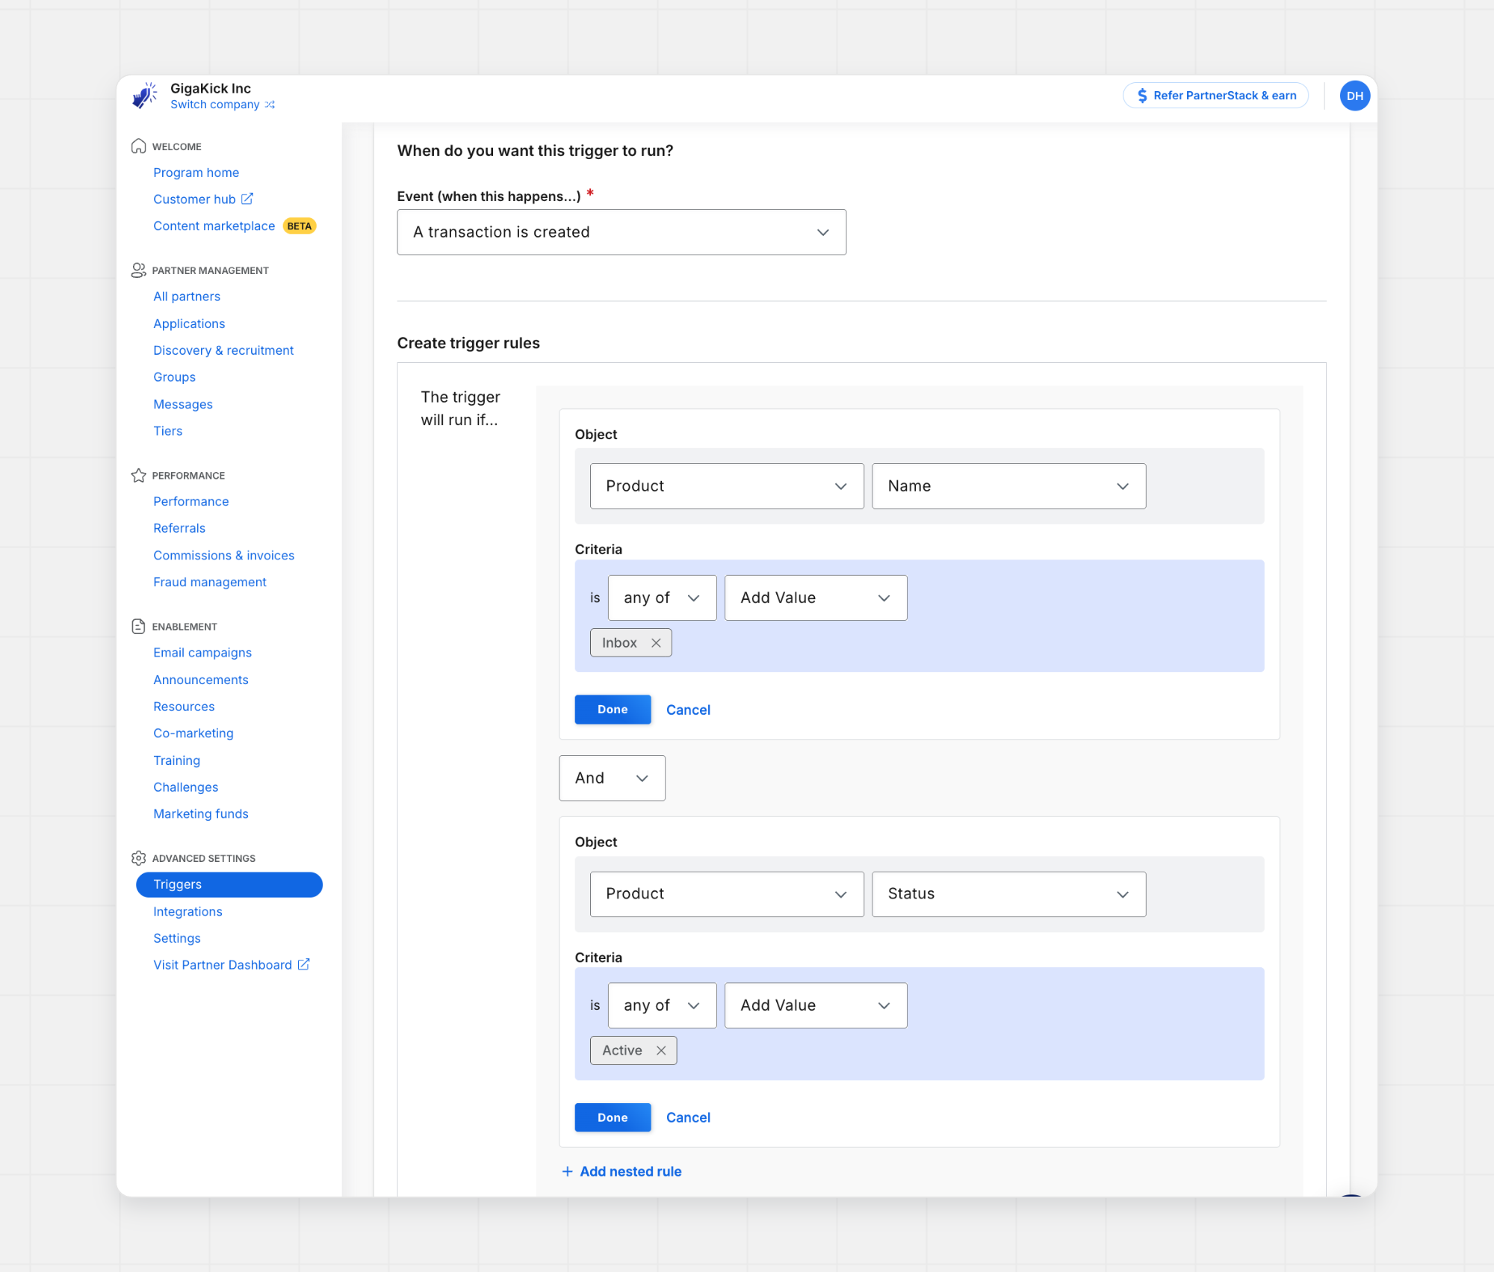Screen dimensions: 1494x1272
Task: Open Content marketplace
Action: pos(214,226)
